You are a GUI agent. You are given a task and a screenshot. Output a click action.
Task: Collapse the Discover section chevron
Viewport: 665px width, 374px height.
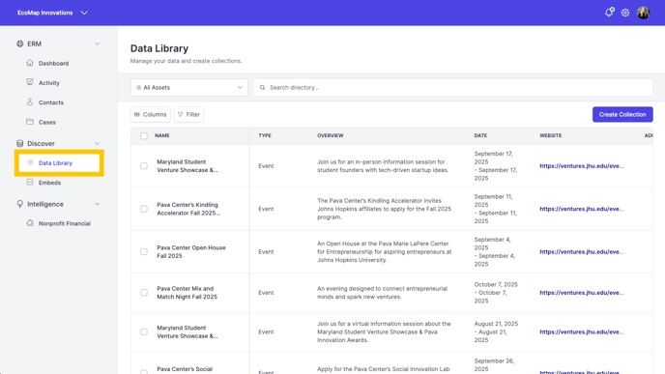tap(97, 143)
